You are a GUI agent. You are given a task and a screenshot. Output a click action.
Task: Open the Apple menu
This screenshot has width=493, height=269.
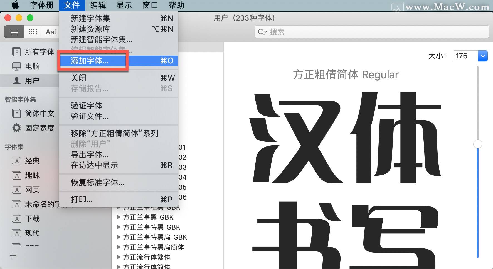pyautogui.click(x=15, y=5)
